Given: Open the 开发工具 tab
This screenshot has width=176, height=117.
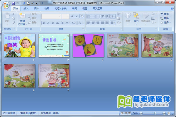Looking at the screenshot, I should (x=97, y=8).
